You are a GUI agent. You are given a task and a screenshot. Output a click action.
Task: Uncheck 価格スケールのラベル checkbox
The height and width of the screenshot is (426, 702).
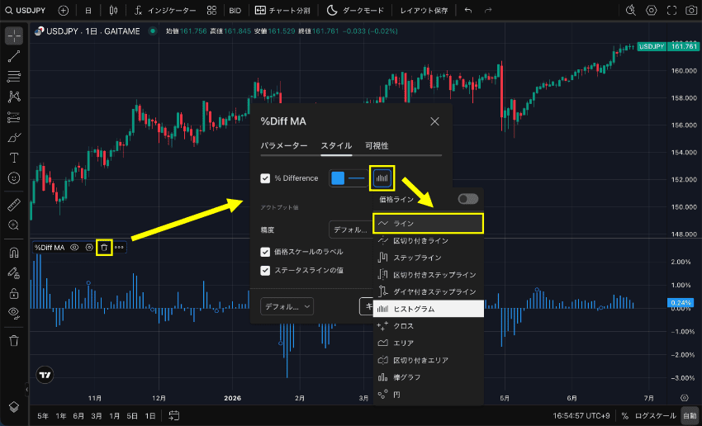point(265,252)
